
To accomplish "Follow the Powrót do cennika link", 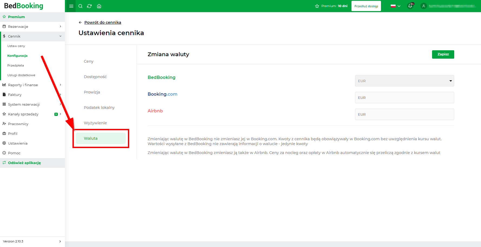I will 103,22.
